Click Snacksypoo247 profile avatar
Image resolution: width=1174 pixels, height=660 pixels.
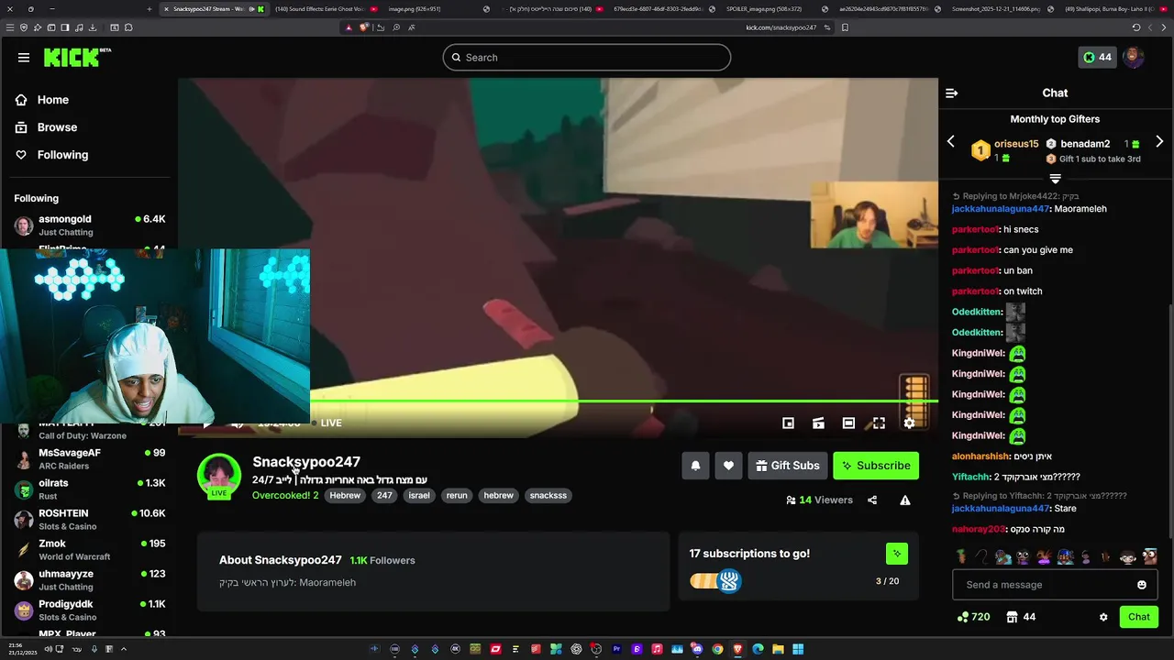click(219, 475)
